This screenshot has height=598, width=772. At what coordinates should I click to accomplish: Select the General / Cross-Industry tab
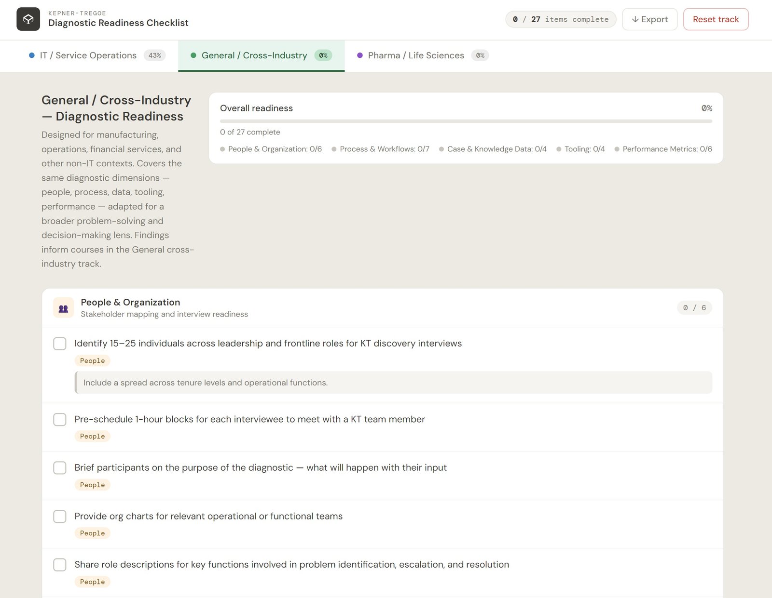pos(262,56)
